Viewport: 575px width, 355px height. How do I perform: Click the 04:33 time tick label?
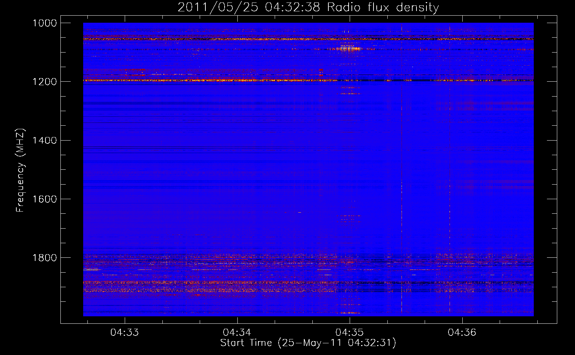click(x=124, y=333)
